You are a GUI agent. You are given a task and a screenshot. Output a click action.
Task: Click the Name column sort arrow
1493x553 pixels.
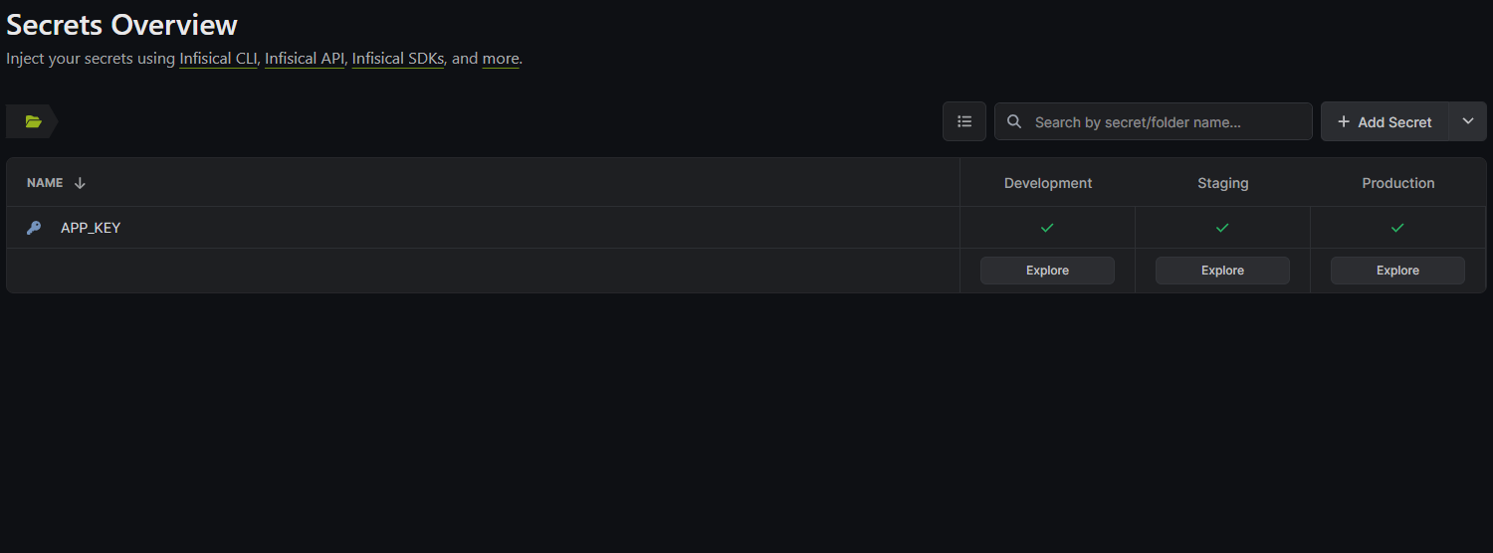pos(81,183)
